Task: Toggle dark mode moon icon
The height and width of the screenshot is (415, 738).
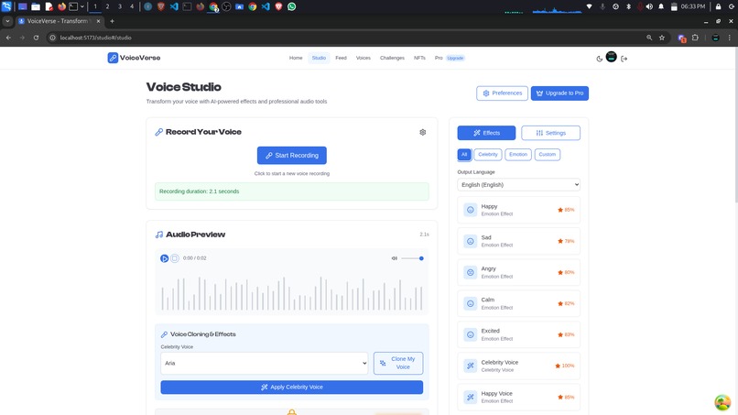Action: (x=599, y=59)
